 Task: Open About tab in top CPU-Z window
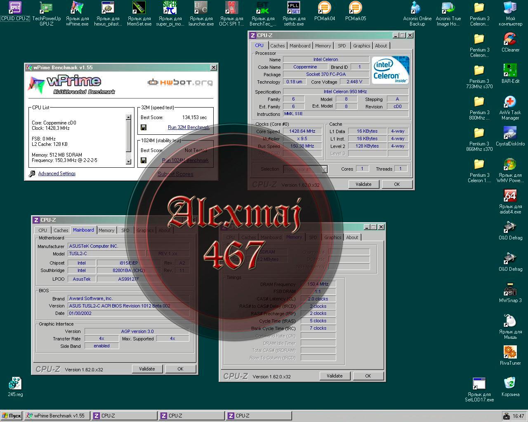[x=381, y=46]
